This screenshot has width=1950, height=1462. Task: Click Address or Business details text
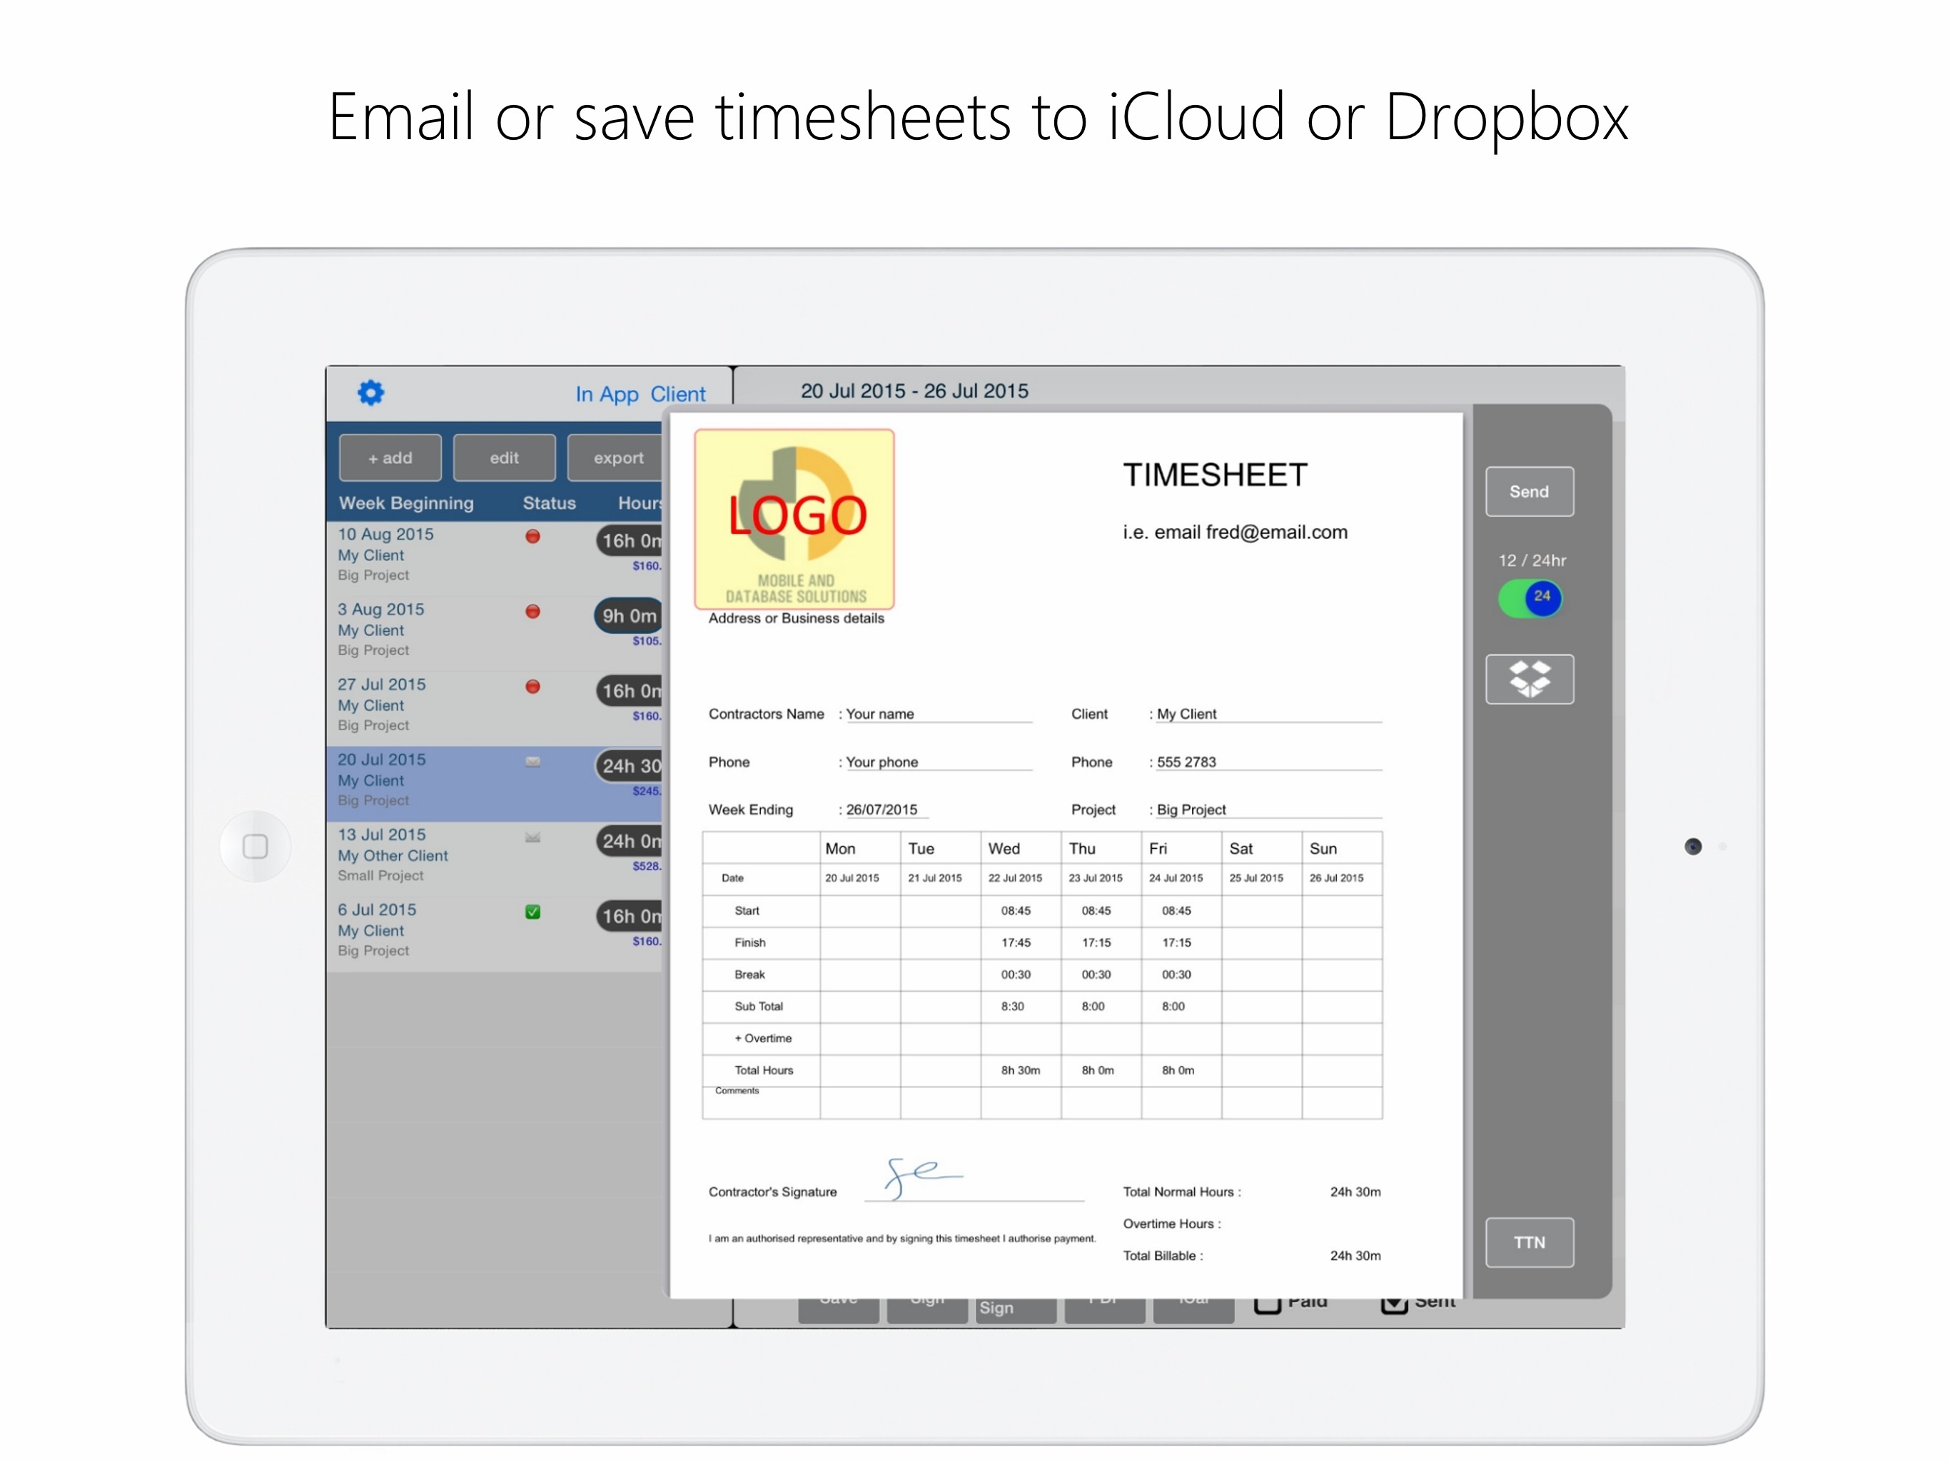[796, 618]
